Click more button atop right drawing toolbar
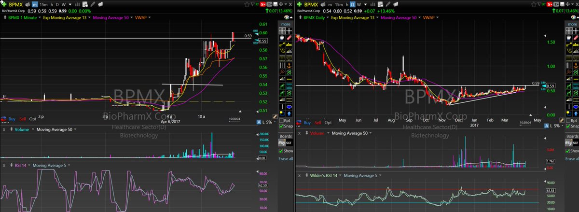 coord(572,24)
